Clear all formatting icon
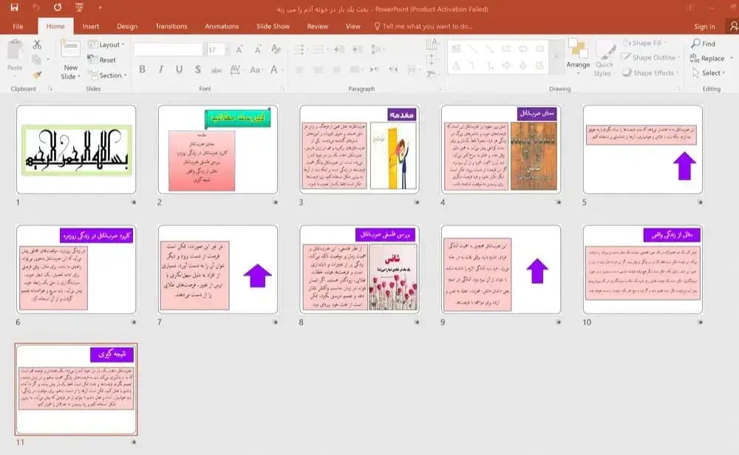 point(276,49)
